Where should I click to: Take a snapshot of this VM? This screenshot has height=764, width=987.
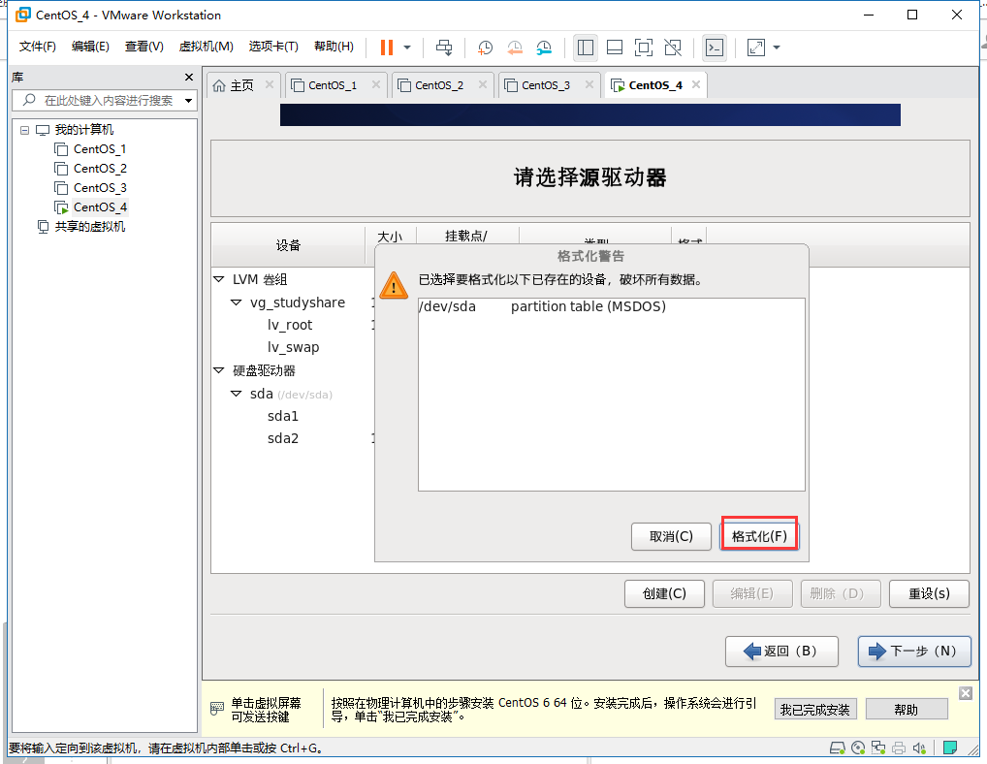pyautogui.click(x=485, y=48)
